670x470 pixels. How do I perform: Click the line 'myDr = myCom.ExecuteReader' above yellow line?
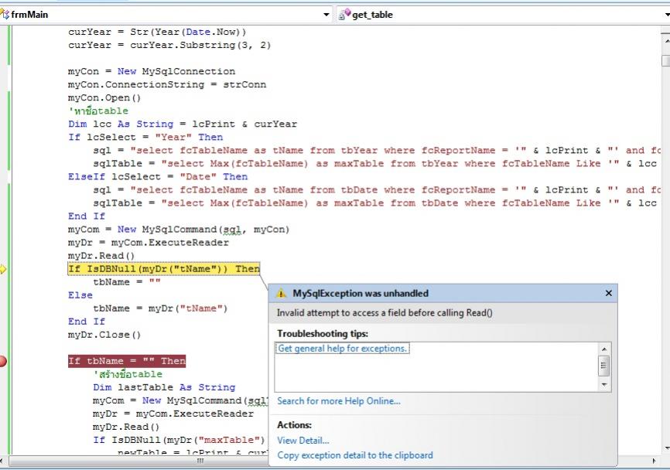coord(149,243)
